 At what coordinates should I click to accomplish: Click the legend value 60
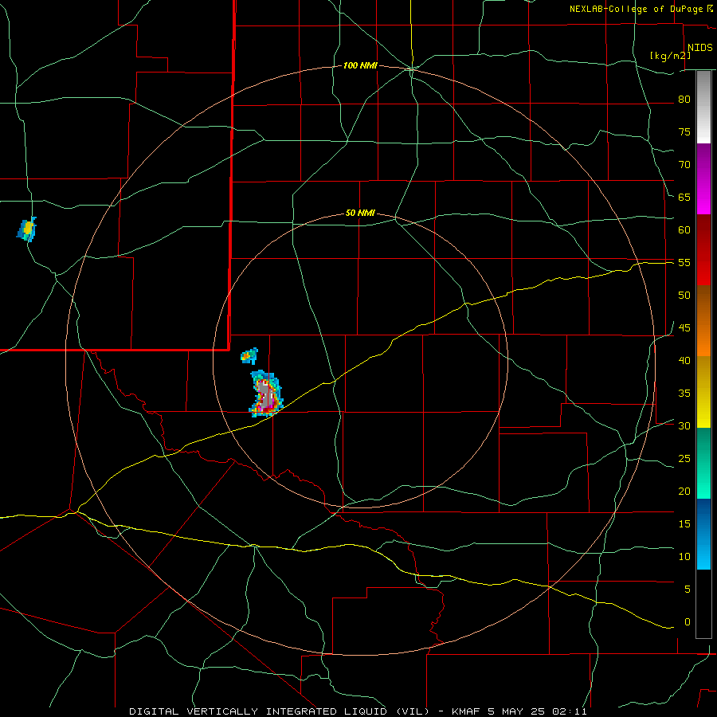tap(684, 230)
